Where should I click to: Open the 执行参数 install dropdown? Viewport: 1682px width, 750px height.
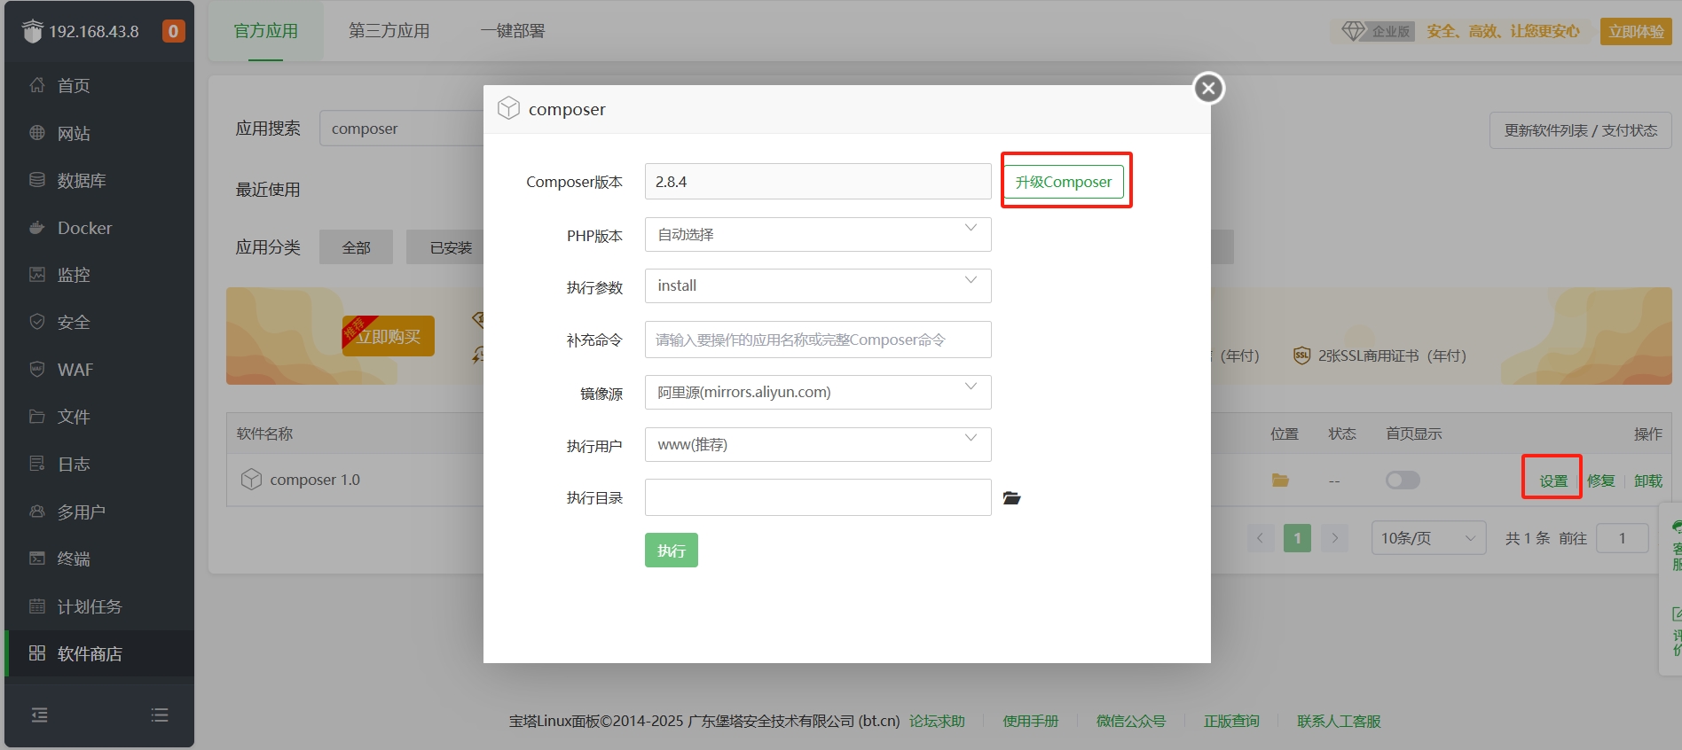[x=817, y=286]
